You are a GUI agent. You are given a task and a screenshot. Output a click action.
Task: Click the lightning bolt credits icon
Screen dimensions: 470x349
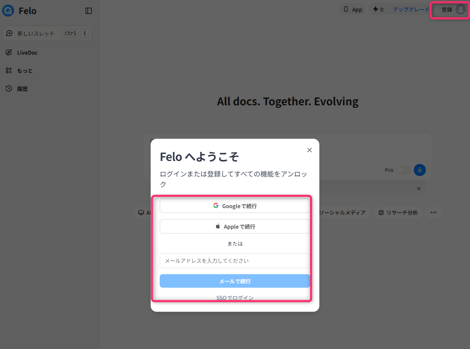pyautogui.click(x=375, y=10)
